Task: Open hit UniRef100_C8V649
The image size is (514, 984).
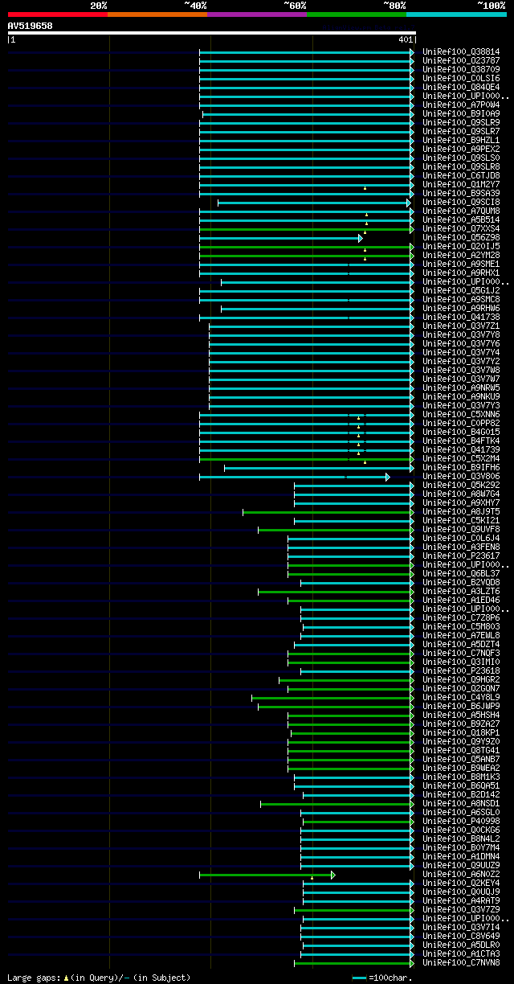Action: (x=461, y=937)
